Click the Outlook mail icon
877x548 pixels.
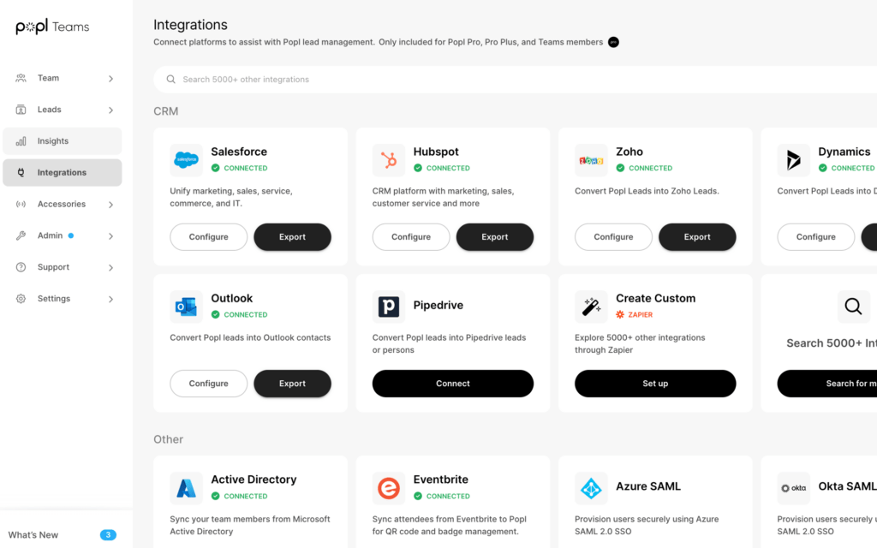coord(188,306)
